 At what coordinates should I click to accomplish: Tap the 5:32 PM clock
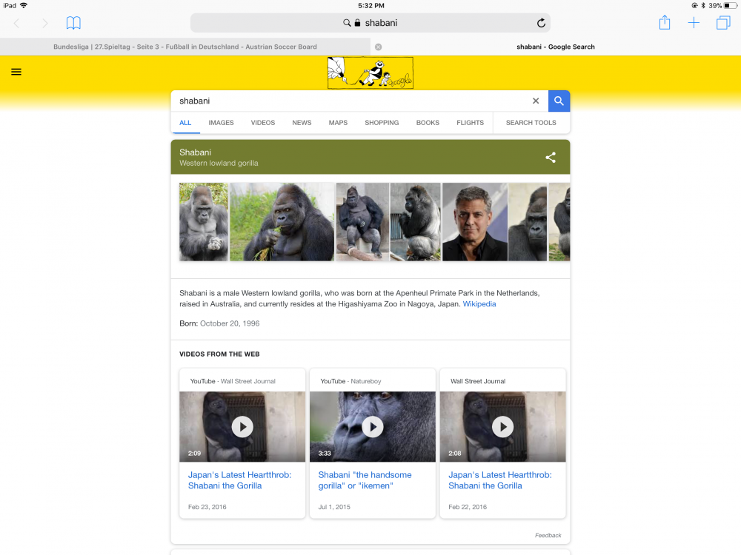[371, 6]
